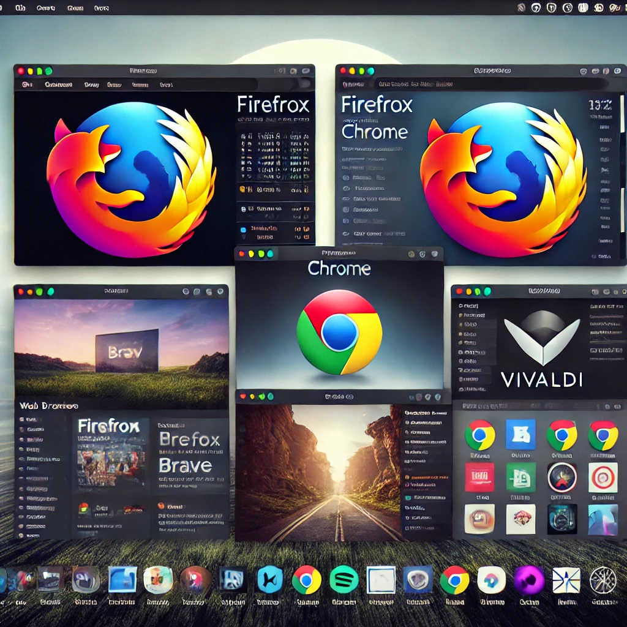This screenshot has height=627, width=627.
Task: Click the red and green icon below the Firefrox card
Action: (x=83, y=508)
